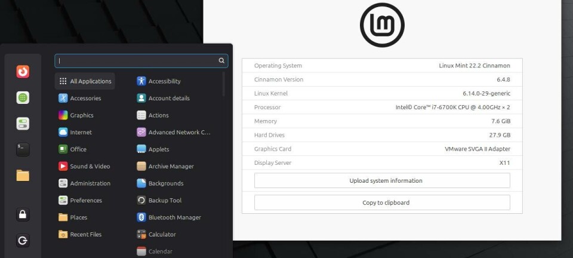Viewport: 573px width, 258px height.
Task: Open Applets settings
Action: coord(153,149)
